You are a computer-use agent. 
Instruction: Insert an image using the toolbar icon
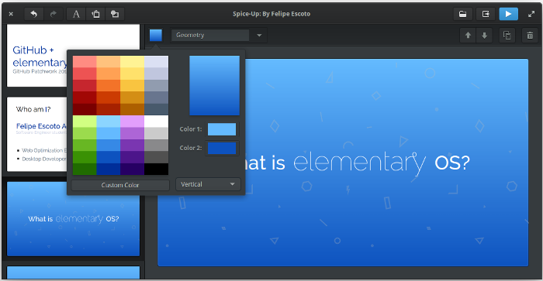click(x=95, y=14)
